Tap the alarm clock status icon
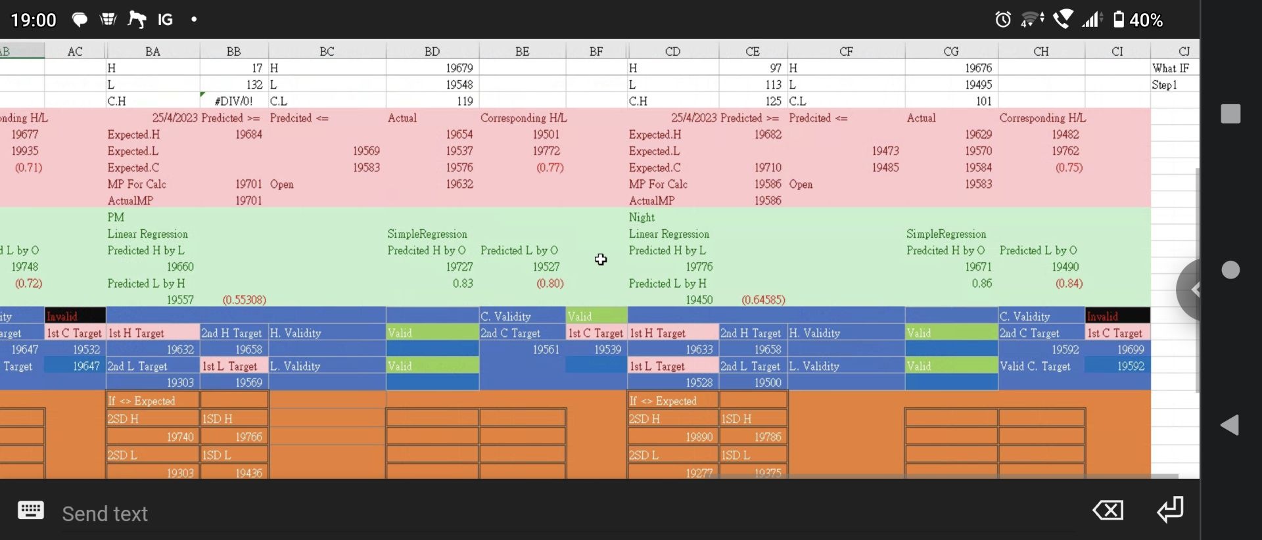The width and height of the screenshot is (1262, 540). (x=1002, y=20)
